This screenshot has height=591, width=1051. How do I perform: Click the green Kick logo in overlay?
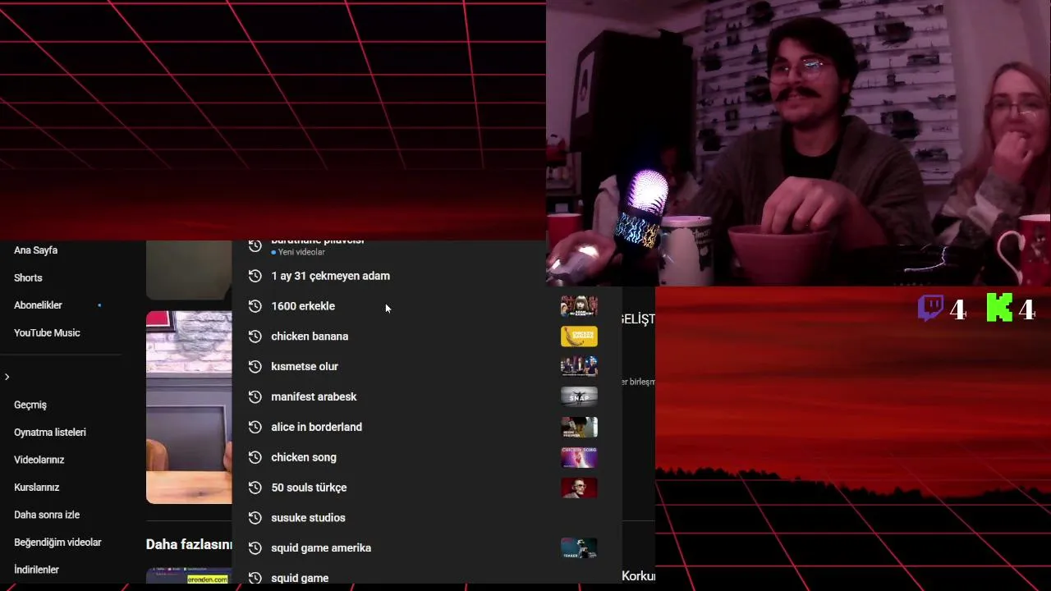click(x=999, y=308)
